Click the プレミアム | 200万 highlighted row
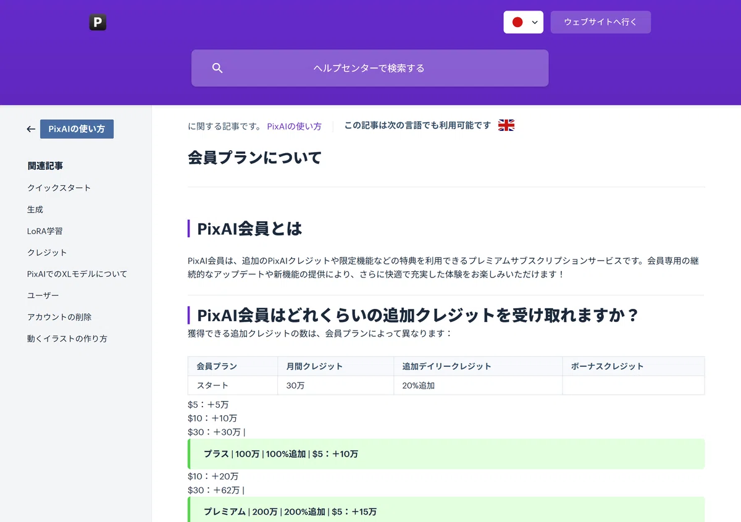Screen dimensions: 741x522 tap(446, 510)
